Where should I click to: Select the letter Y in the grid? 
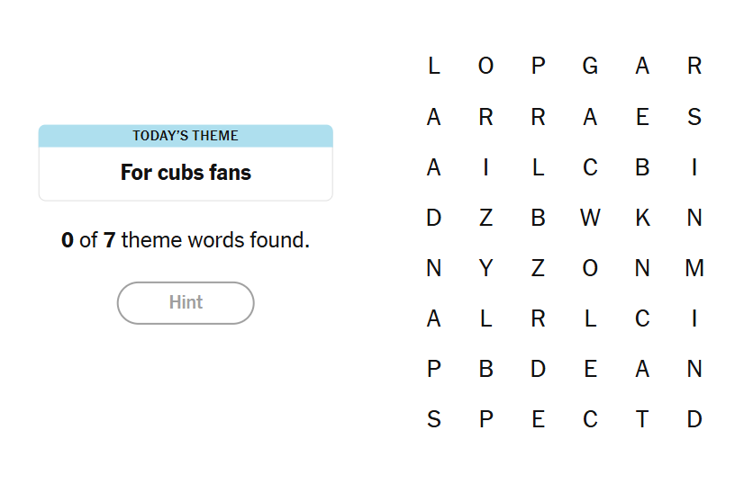(x=486, y=268)
